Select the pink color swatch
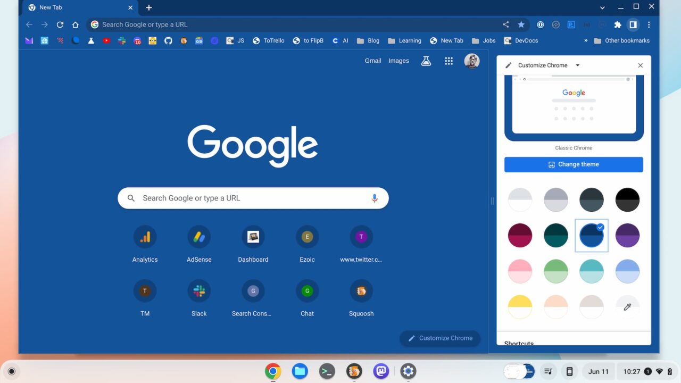 520,271
